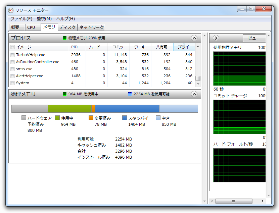Open the ネットワーク tab
This screenshot has width=279, height=213.
tap(91, 27)
